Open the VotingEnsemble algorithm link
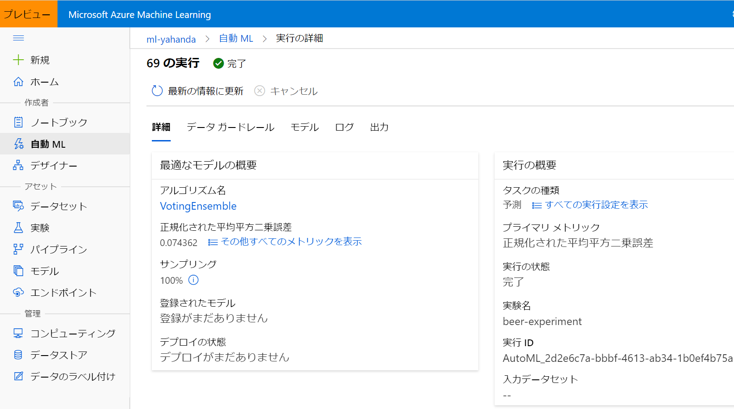 198,206
